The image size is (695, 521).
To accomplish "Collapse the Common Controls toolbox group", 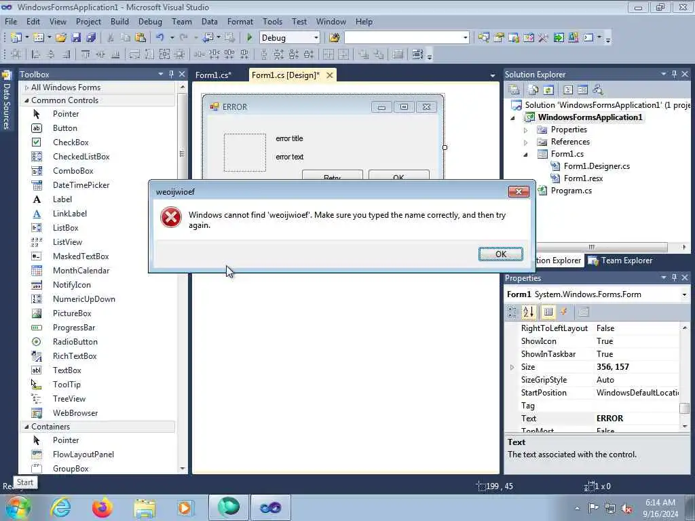I will [x=26, y=100].
